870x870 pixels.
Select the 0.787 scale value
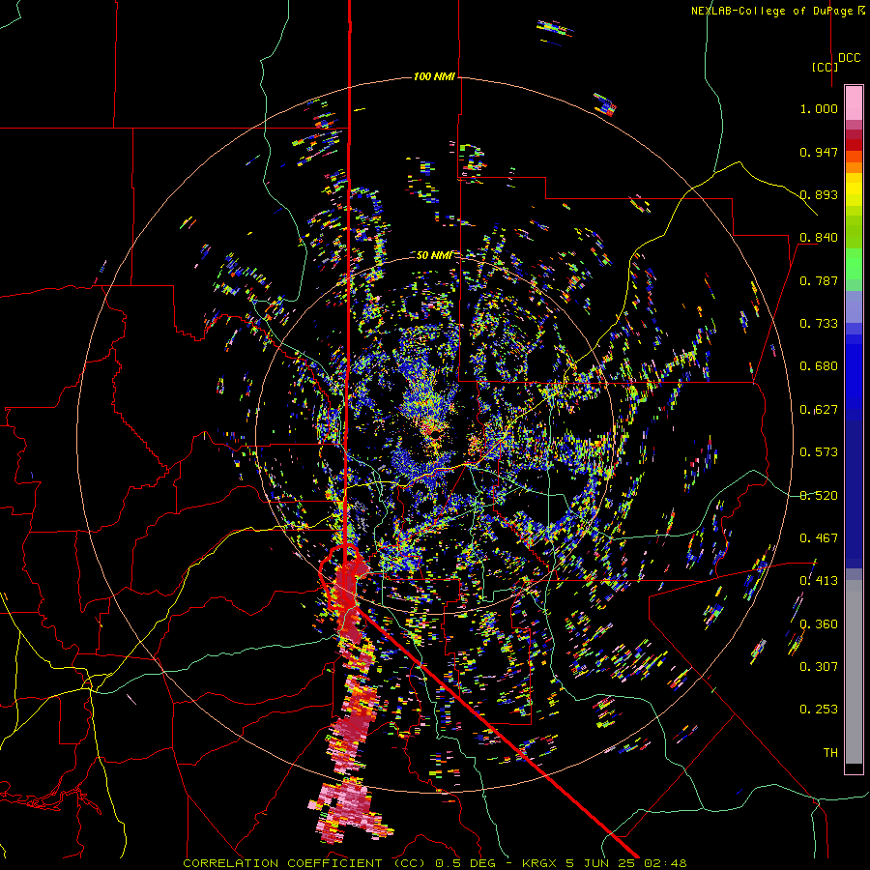(x=819, y=280)
